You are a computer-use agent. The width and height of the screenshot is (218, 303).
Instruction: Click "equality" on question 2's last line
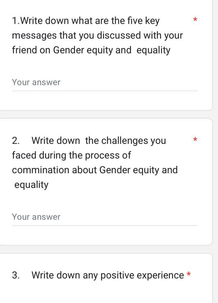click(x=32, y=185)
